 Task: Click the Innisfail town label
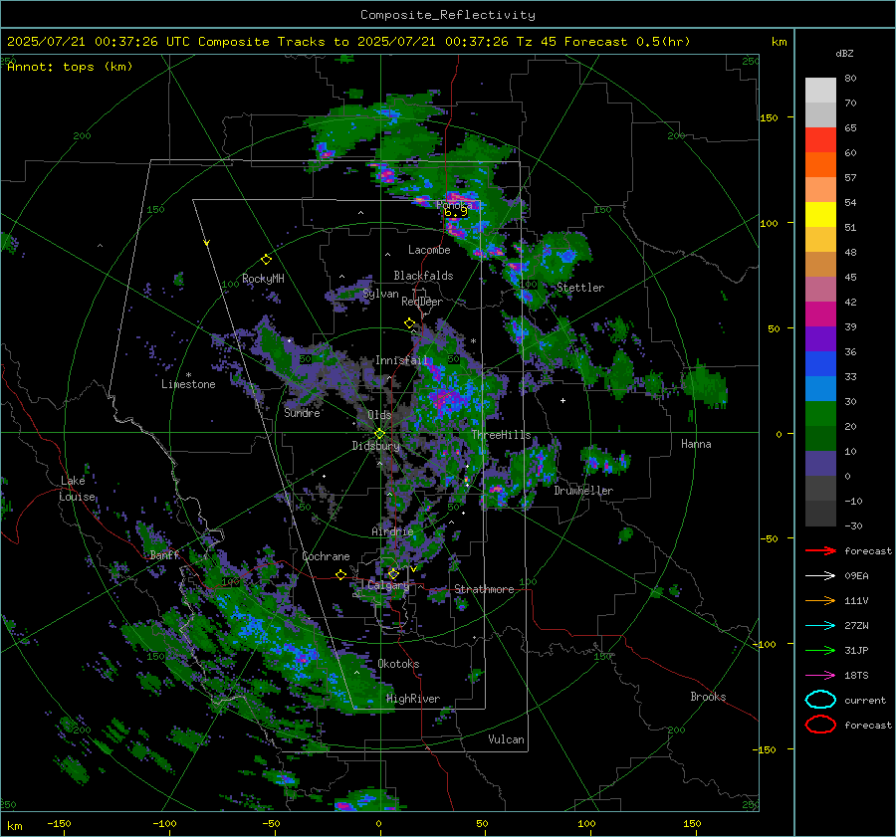click(x=401, y=360)
